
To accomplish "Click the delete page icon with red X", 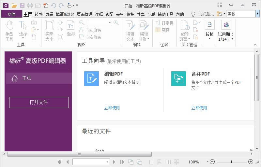I will coord(196,30).
